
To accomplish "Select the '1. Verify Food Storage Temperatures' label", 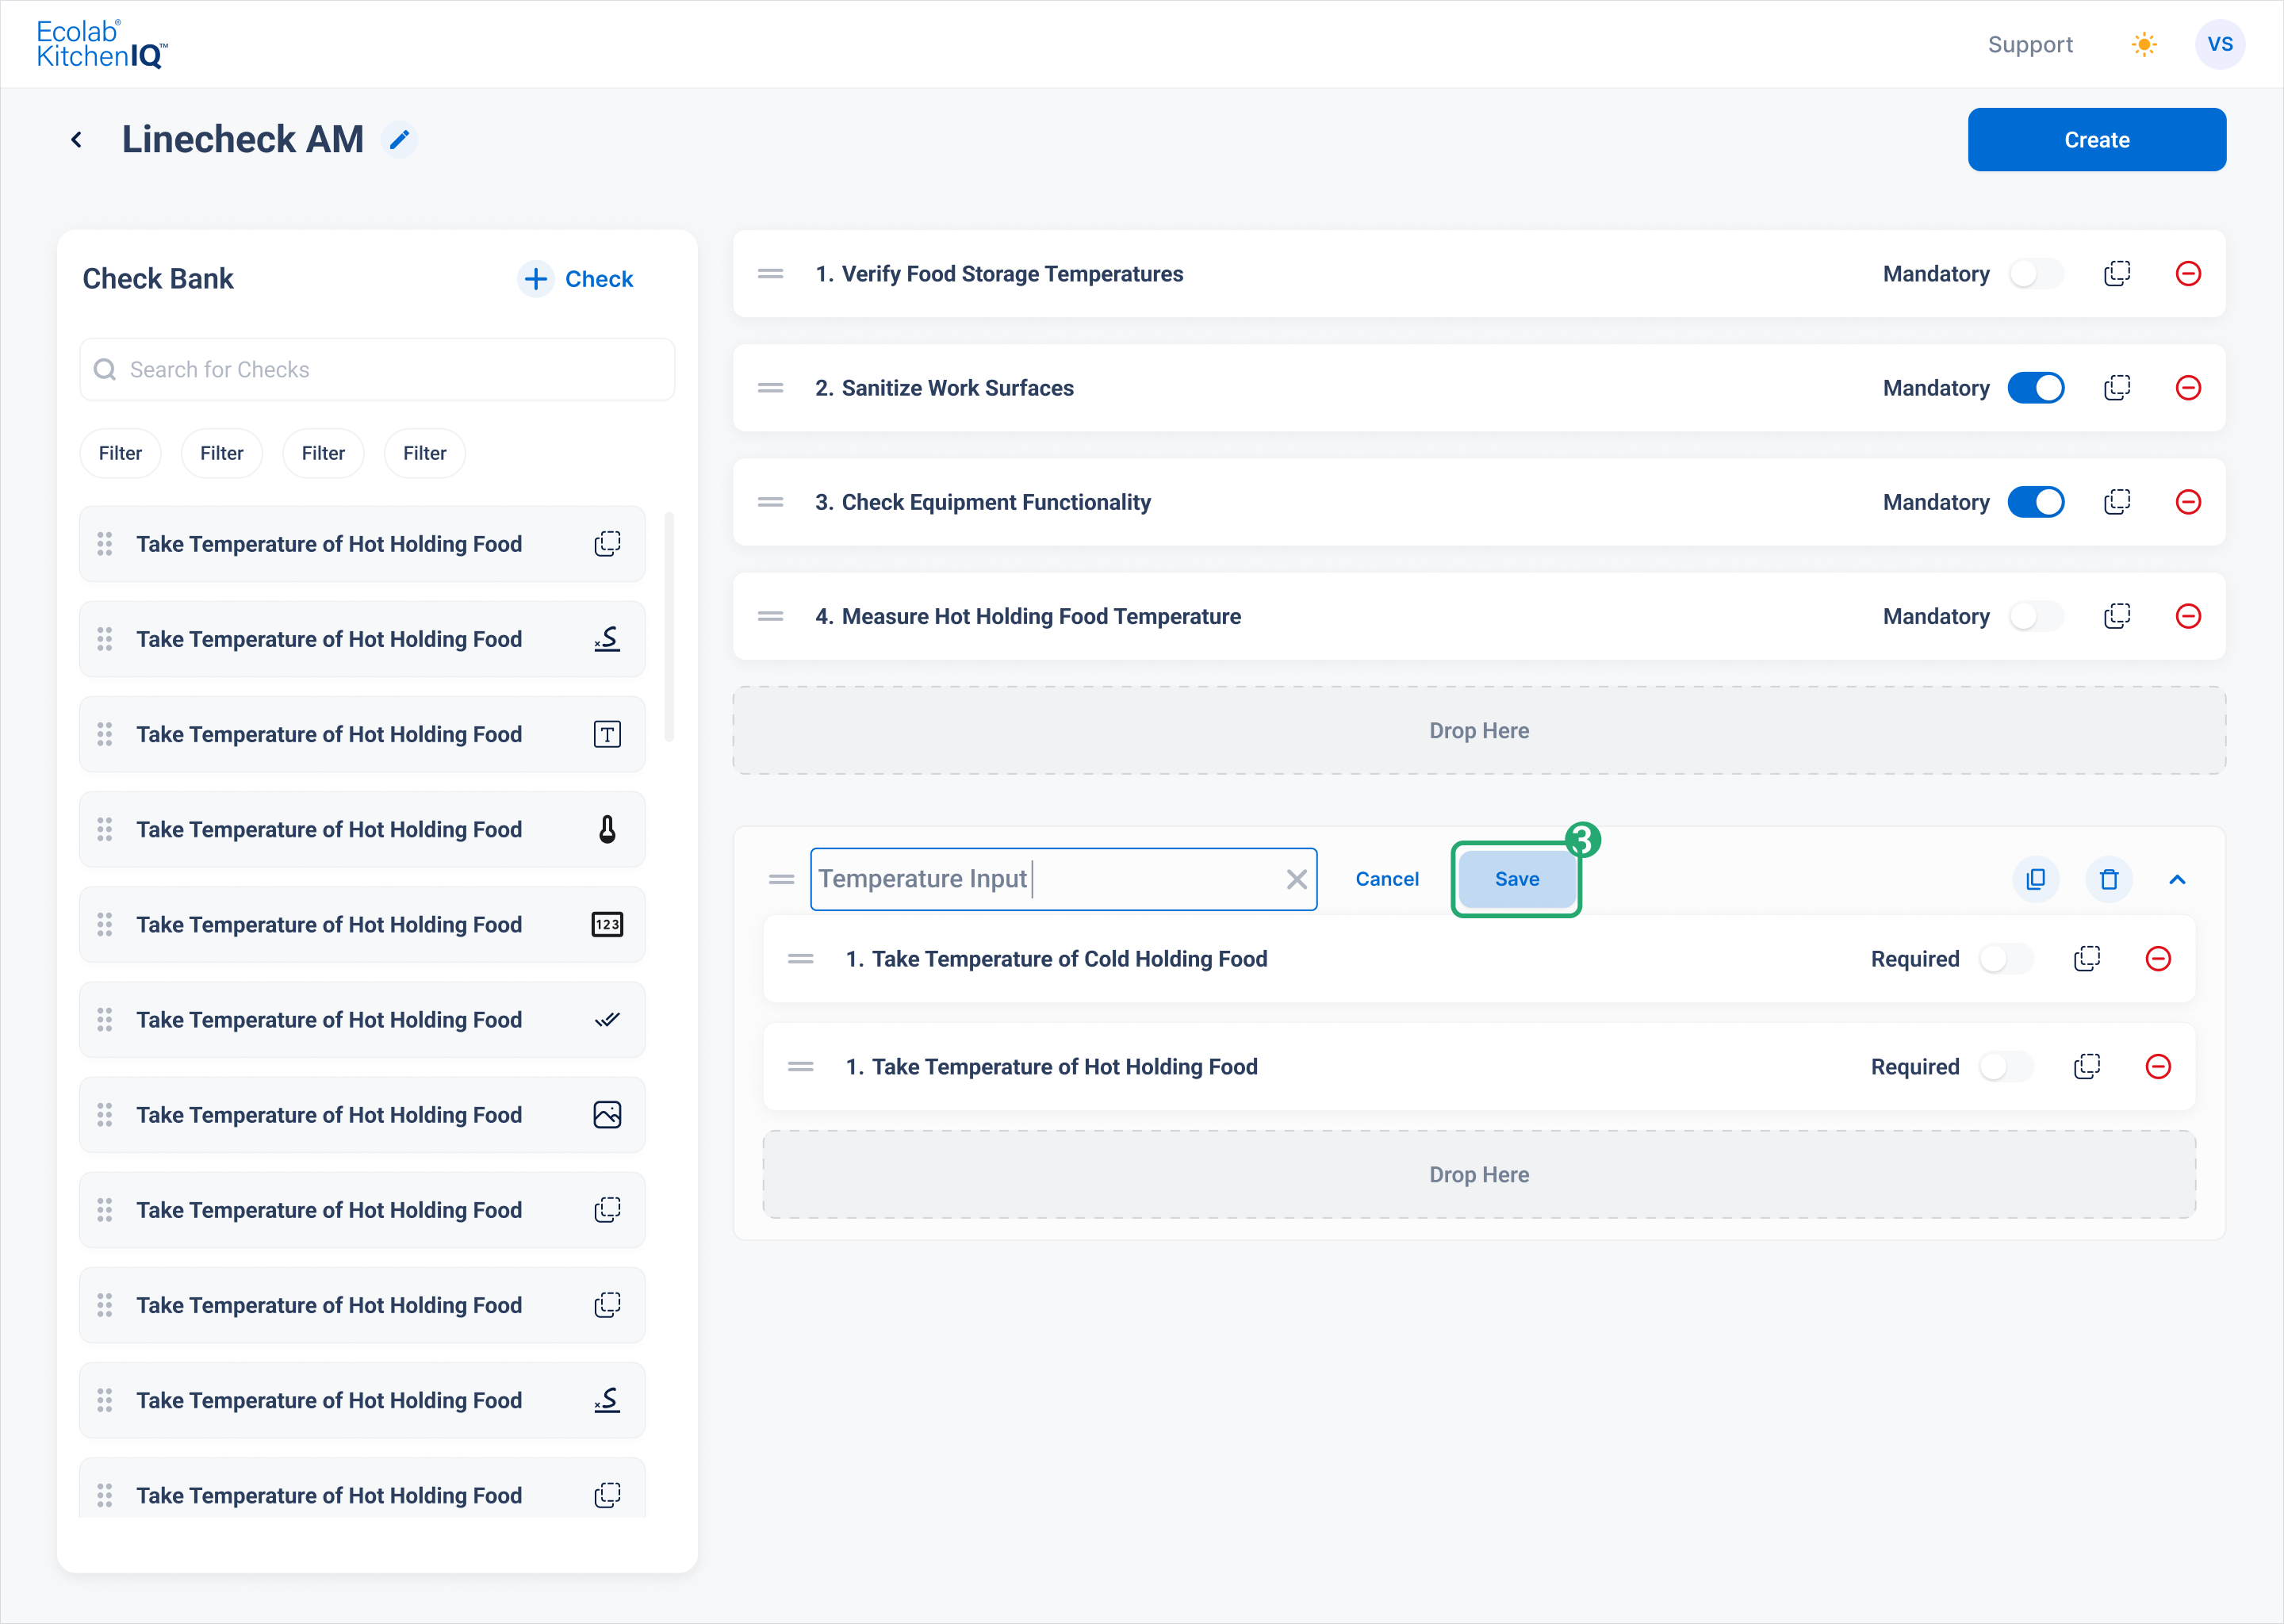I will [999, 274].
